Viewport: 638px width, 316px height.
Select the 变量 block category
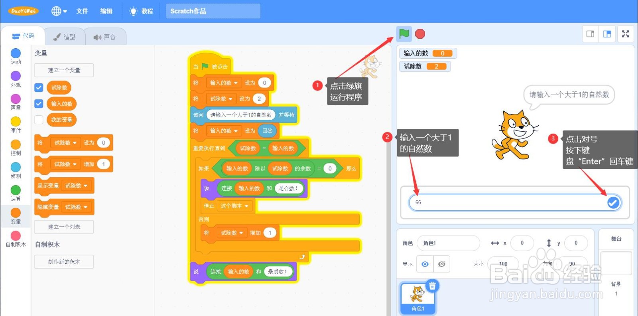point(16,216)
